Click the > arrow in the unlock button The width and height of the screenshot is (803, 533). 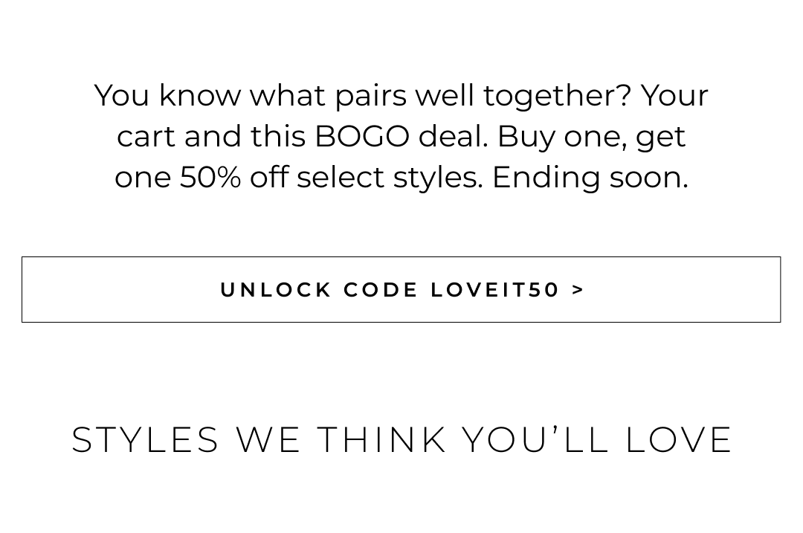pyautogui.click(x=578, y=290)
